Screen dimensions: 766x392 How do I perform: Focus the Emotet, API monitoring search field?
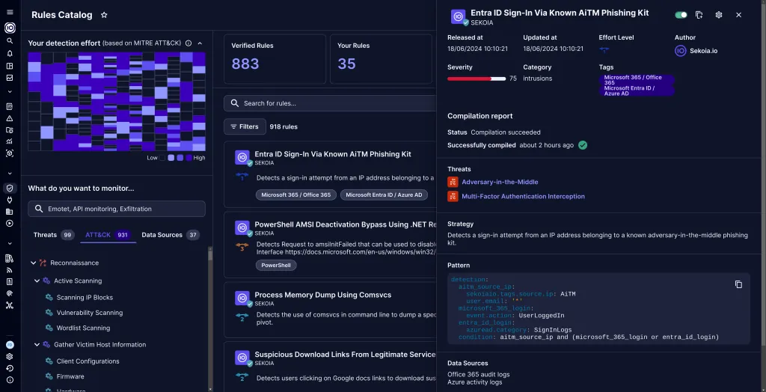pyautogui.click(x=117, y=209)
